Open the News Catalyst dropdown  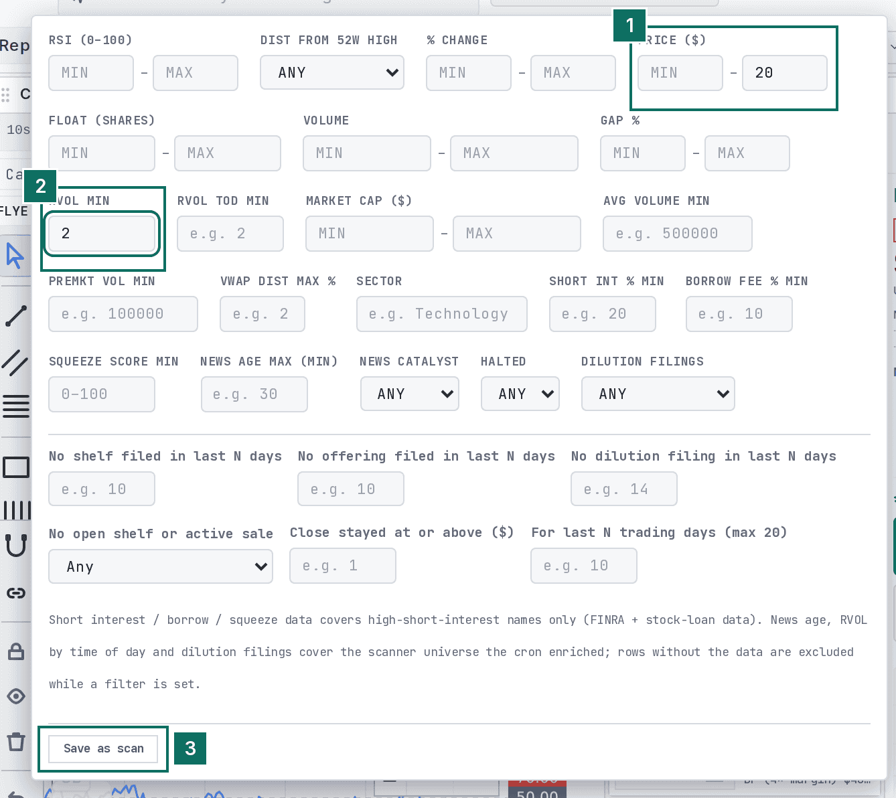point(410,394)
